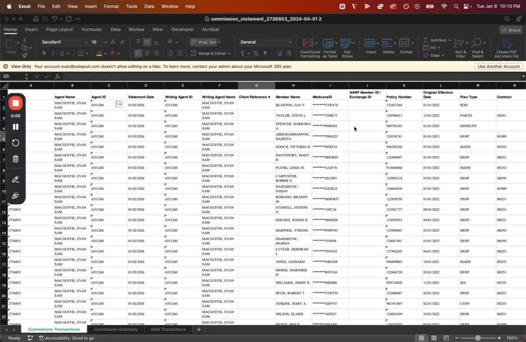
Task: Click the Share button
Action: pos(511,30)
